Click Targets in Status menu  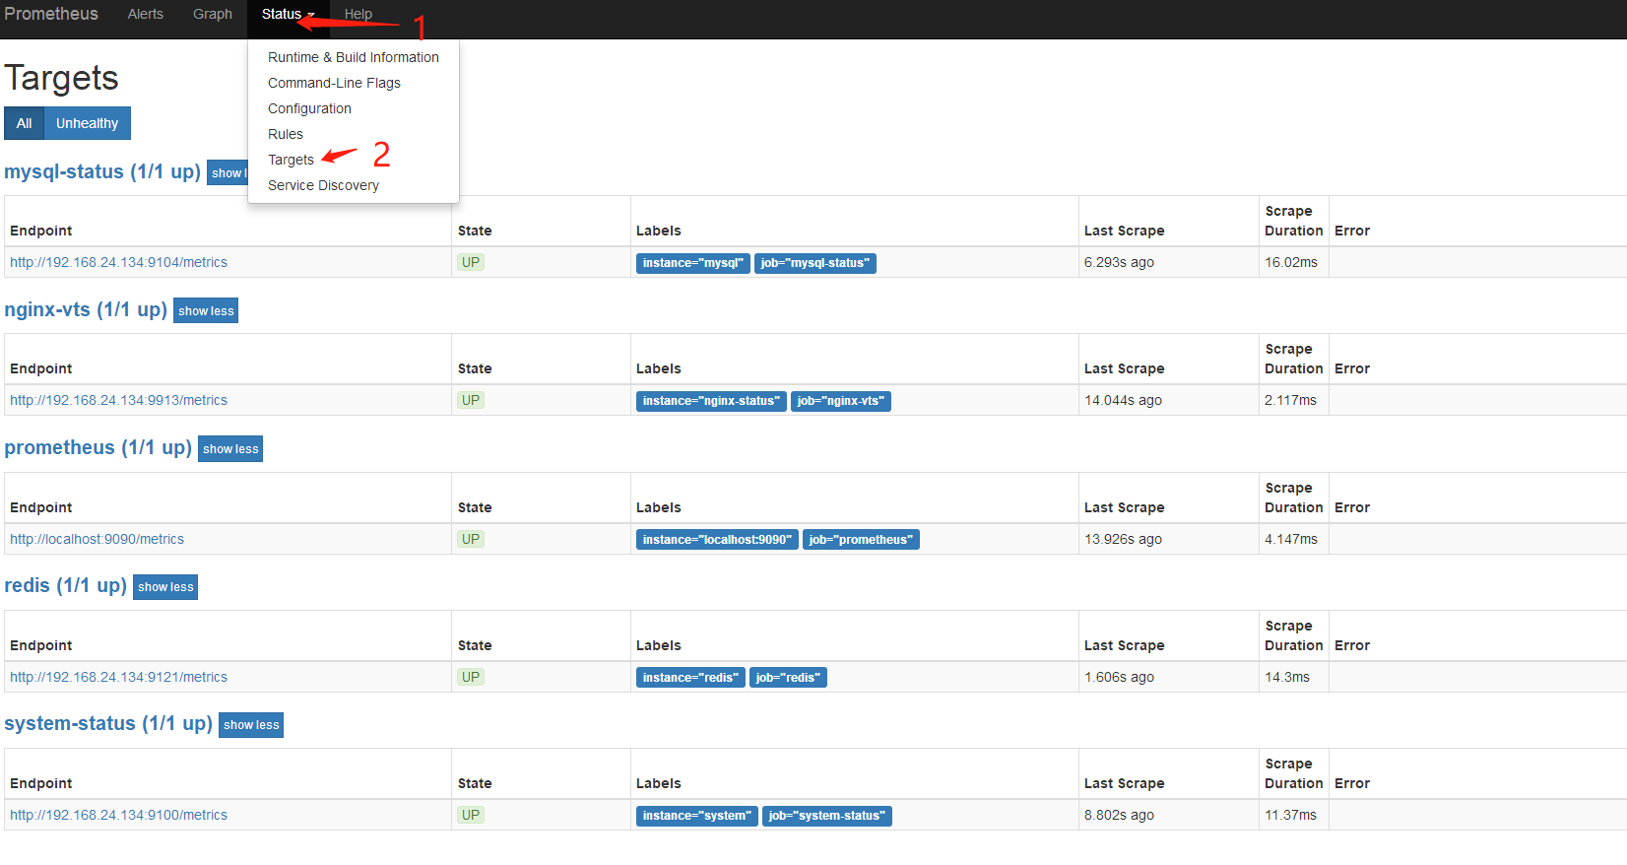291,160
